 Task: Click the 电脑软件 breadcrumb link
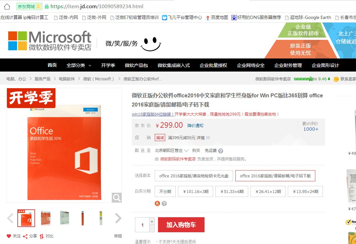coord(67,79)
